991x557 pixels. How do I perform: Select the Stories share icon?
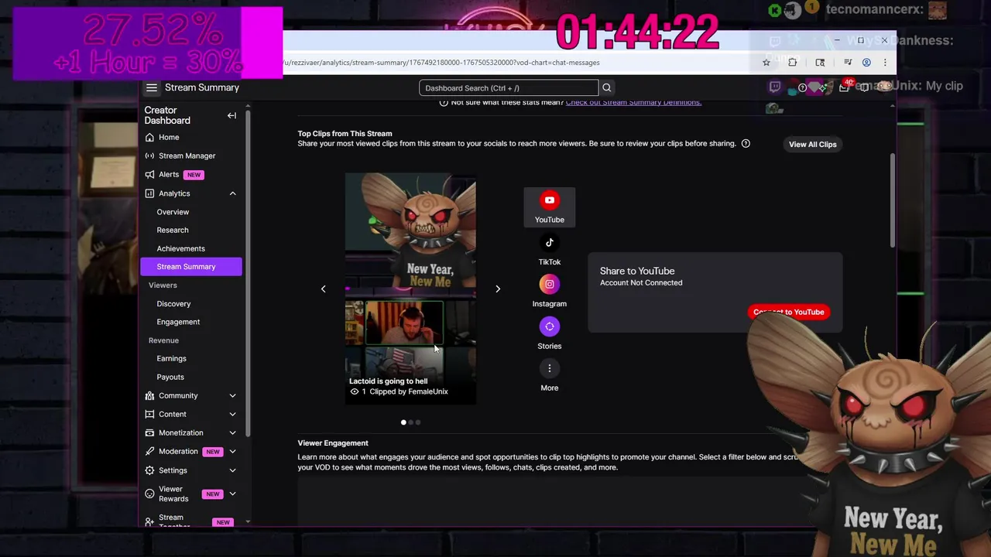tap(550, 326)
